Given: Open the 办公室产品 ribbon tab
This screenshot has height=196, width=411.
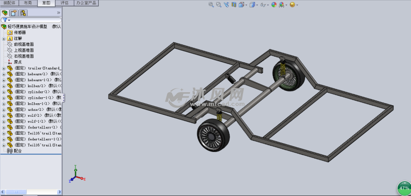Looking at the screenshot, I should tap(86, 3).
